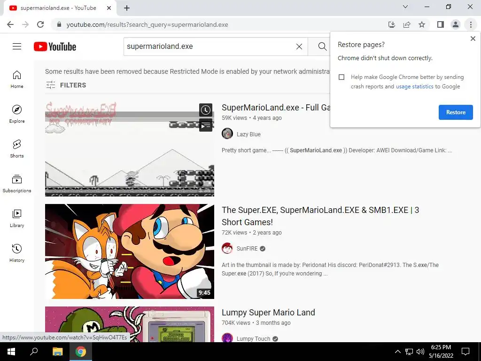Screen dimensions: 481x361
Task: Open the taskbar clock 6:25 PM
Action: pos(441,352)
